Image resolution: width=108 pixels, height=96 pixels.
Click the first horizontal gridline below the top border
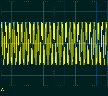54,11
